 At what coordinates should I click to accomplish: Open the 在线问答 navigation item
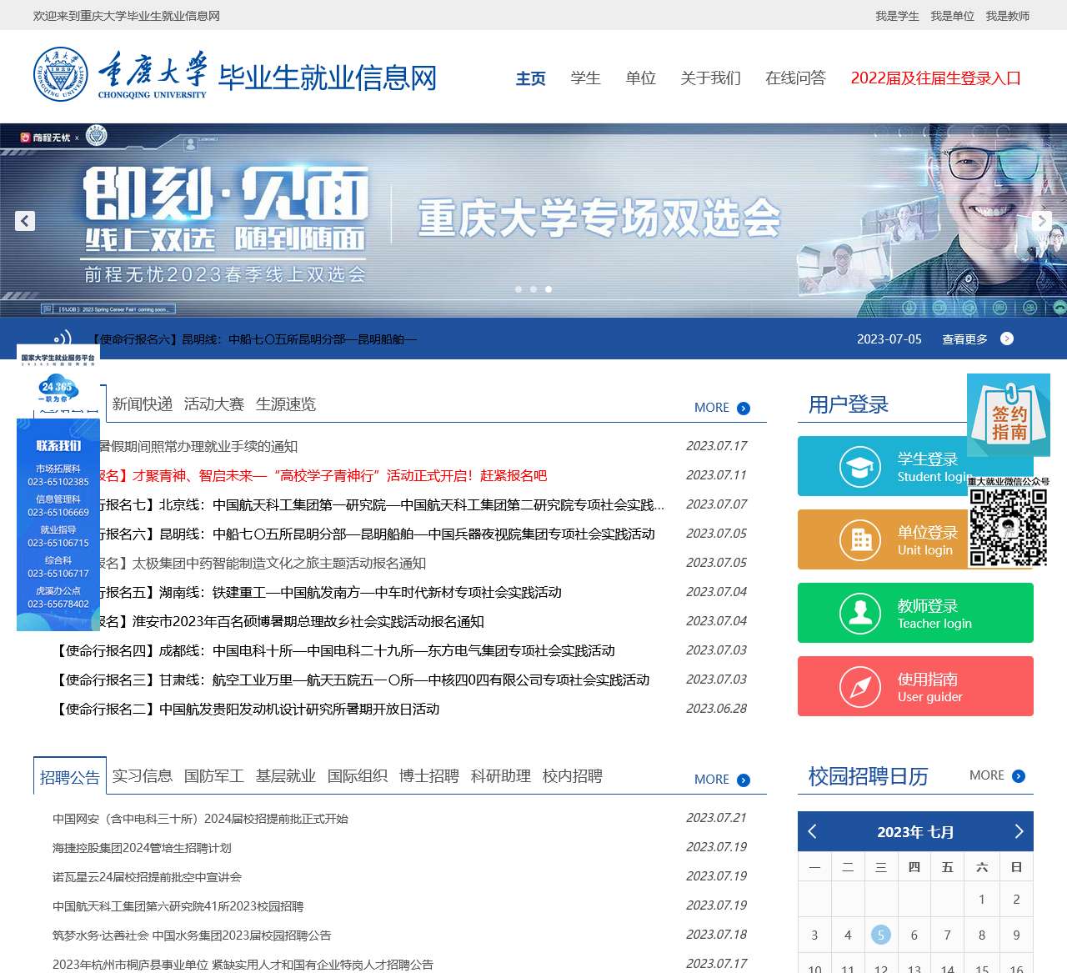point(796,78)
